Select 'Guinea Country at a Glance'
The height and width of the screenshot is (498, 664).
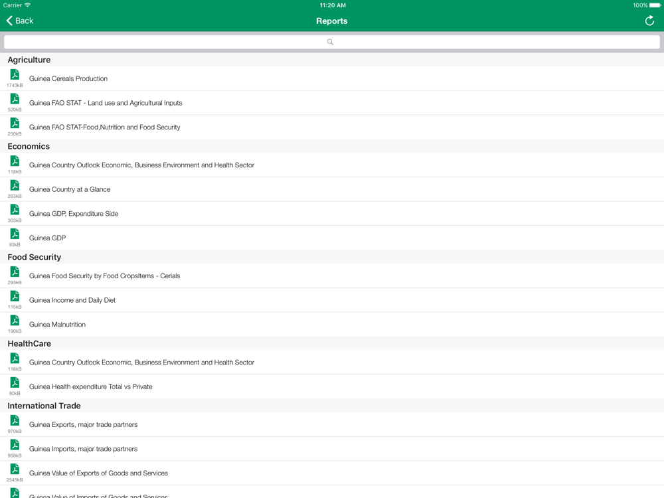[70, 189]
